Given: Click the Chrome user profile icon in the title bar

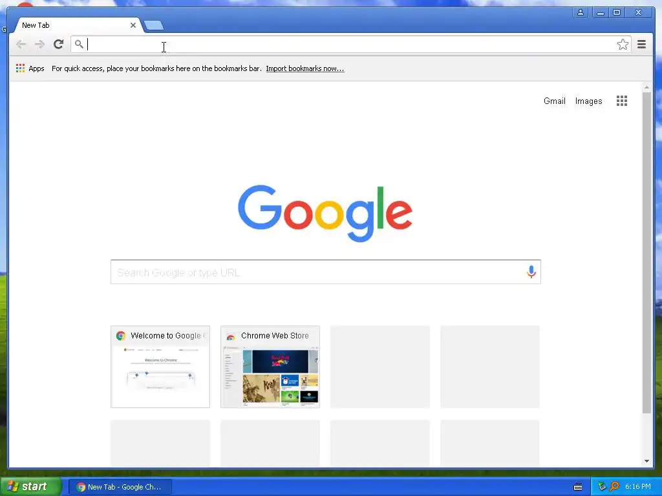Looking at the screenshot, I should coord(581,13).
